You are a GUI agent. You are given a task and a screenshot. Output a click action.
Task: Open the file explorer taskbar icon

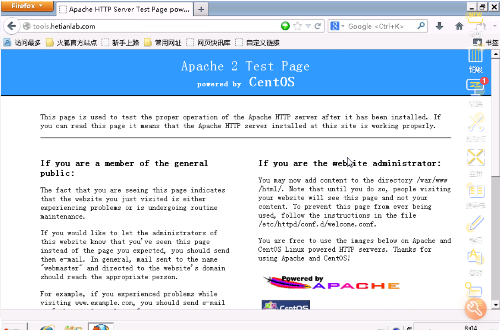74,327
